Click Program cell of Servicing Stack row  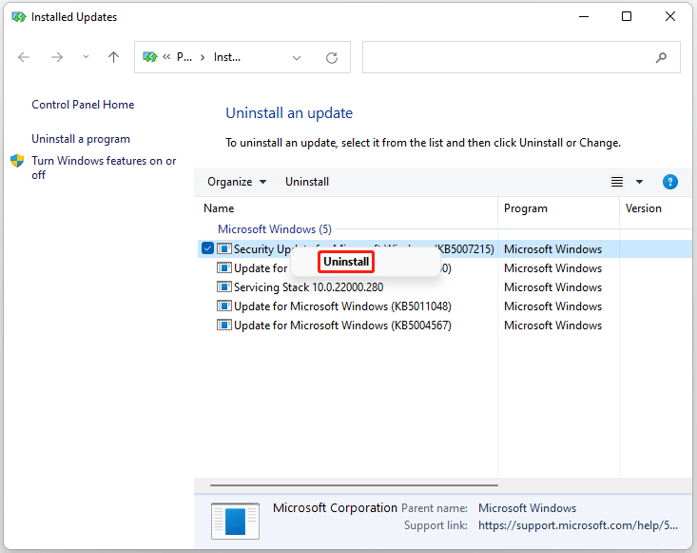(x=552, y=287)
